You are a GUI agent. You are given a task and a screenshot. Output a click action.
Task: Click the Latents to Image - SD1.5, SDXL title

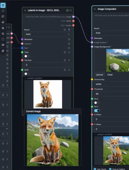44,10
